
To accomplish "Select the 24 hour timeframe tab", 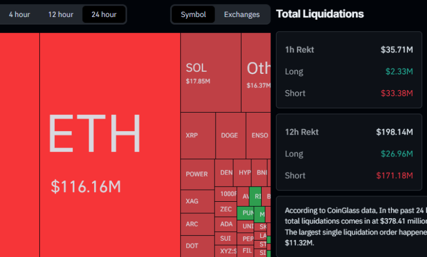I will click(x=103, y=15).
